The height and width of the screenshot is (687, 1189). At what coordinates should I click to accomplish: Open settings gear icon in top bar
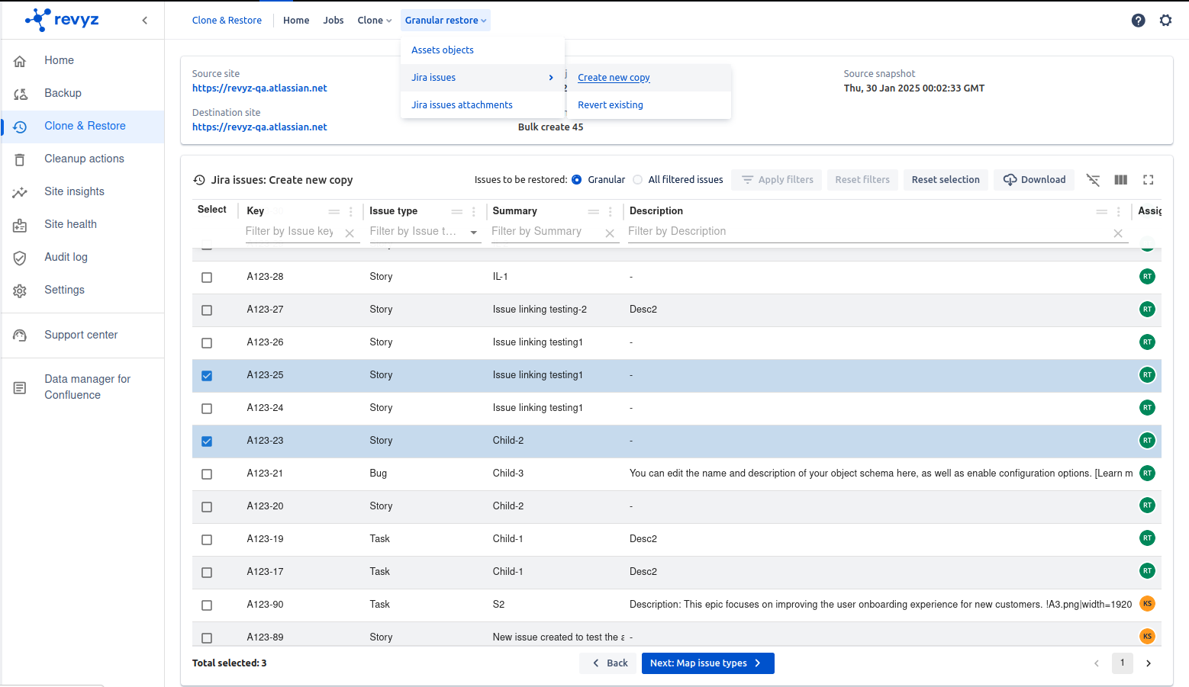point(1165,21)
